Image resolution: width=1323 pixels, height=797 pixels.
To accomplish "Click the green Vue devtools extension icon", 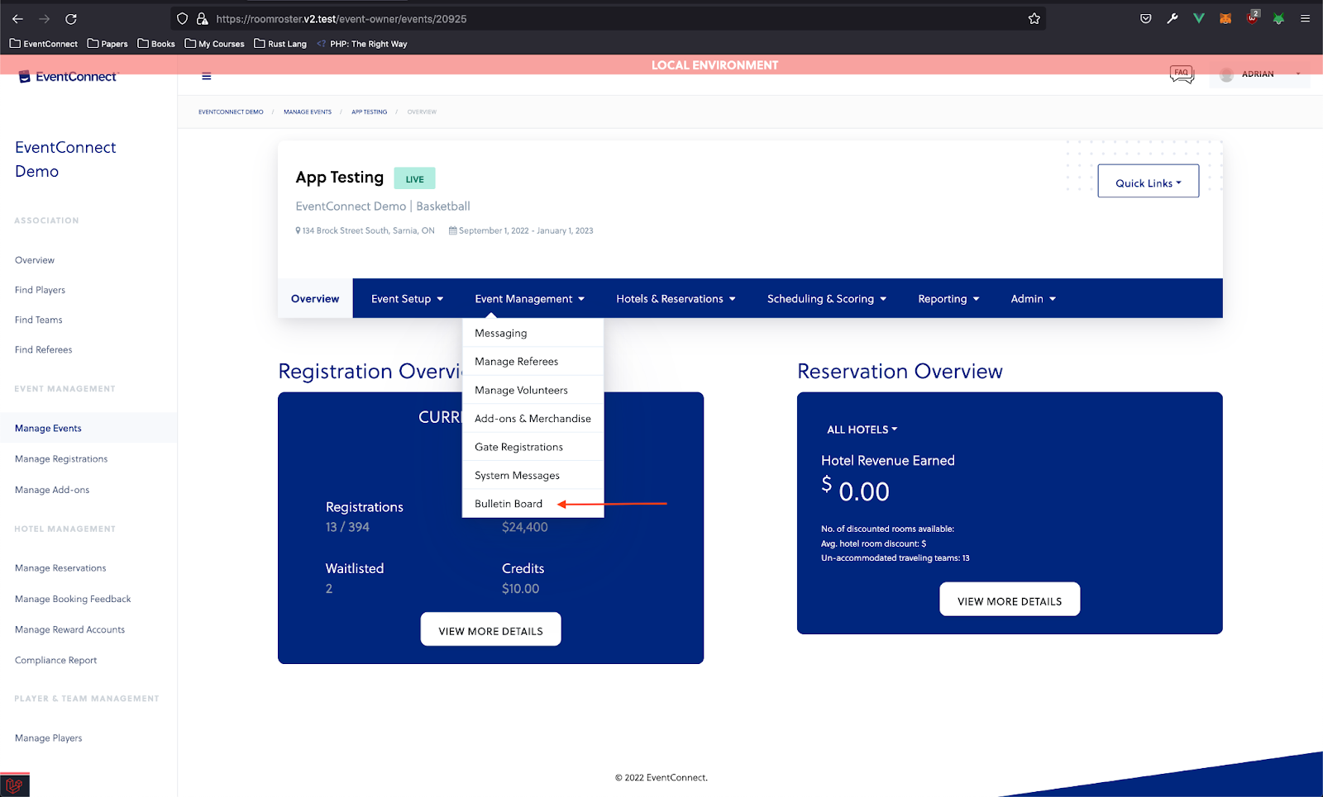I will (x=1198, y=18).
